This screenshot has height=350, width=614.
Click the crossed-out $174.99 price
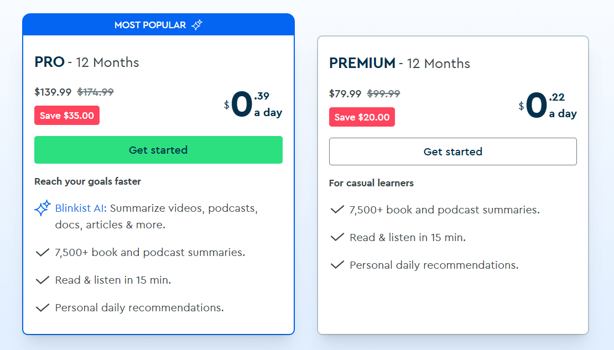(x=95, y=92)
